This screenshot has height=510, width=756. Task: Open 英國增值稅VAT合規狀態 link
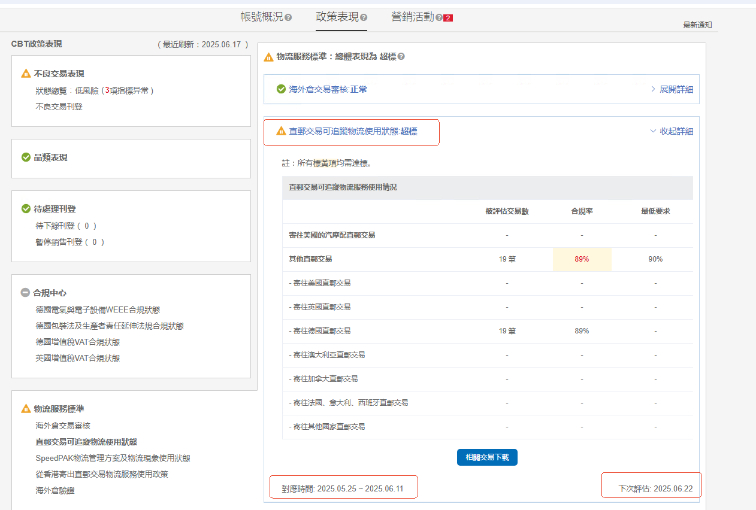tap(78, 359)
